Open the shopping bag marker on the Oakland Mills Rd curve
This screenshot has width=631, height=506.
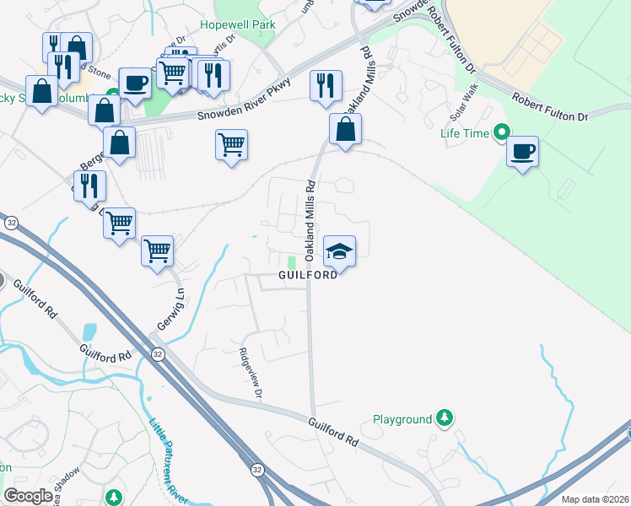point(345,132)
